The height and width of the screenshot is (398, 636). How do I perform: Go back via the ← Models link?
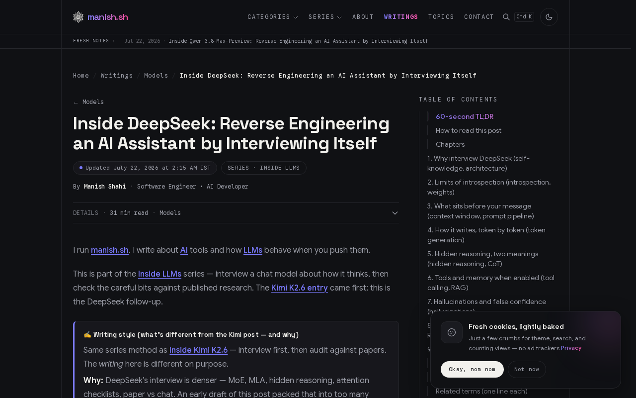88,102
